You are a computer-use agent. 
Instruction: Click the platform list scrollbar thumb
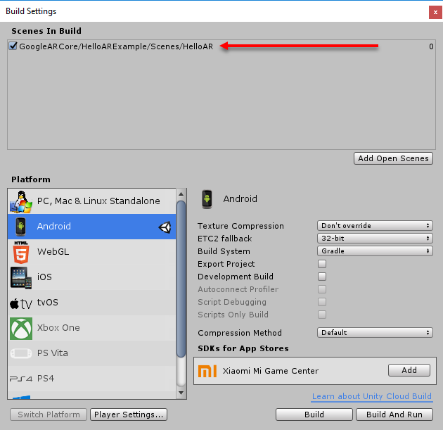(181, 279)
